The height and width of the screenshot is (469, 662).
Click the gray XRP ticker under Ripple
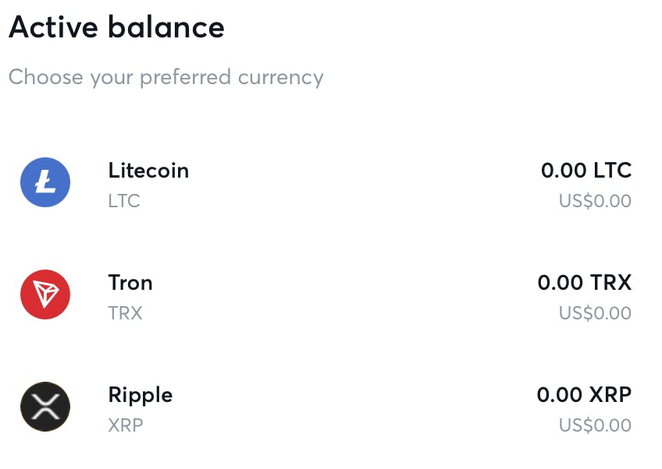click(126, 425)
